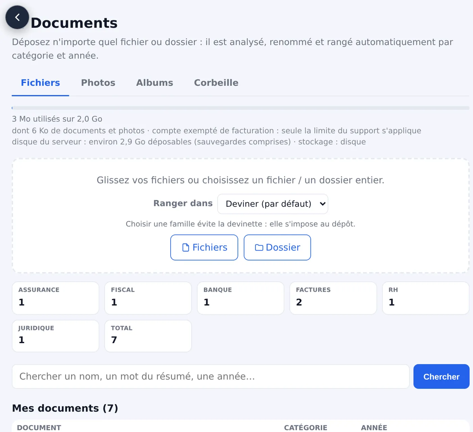
Task: Select the Banque category card
Action: pyautogui.click(x=241, y=298)
